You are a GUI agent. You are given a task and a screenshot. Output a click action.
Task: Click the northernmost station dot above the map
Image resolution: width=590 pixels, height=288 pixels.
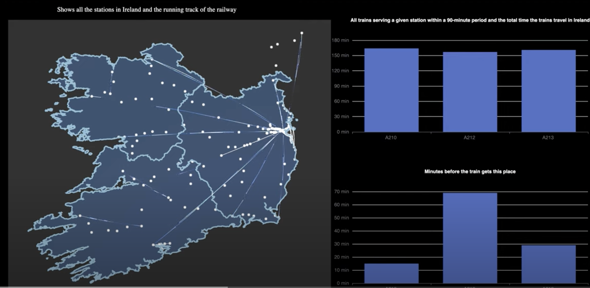coord(302,33)
